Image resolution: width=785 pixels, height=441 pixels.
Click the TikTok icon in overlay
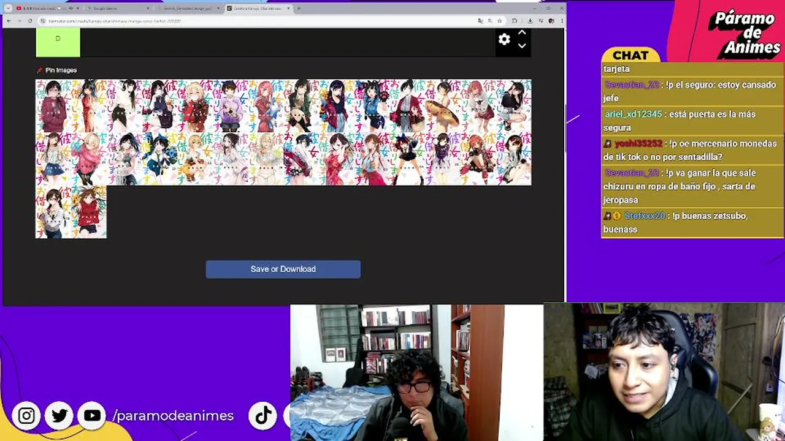264,416
